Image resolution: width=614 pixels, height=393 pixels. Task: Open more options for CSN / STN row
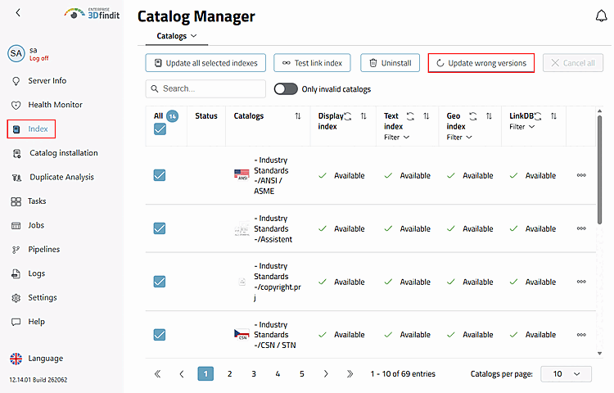click(x=581, y=335)
